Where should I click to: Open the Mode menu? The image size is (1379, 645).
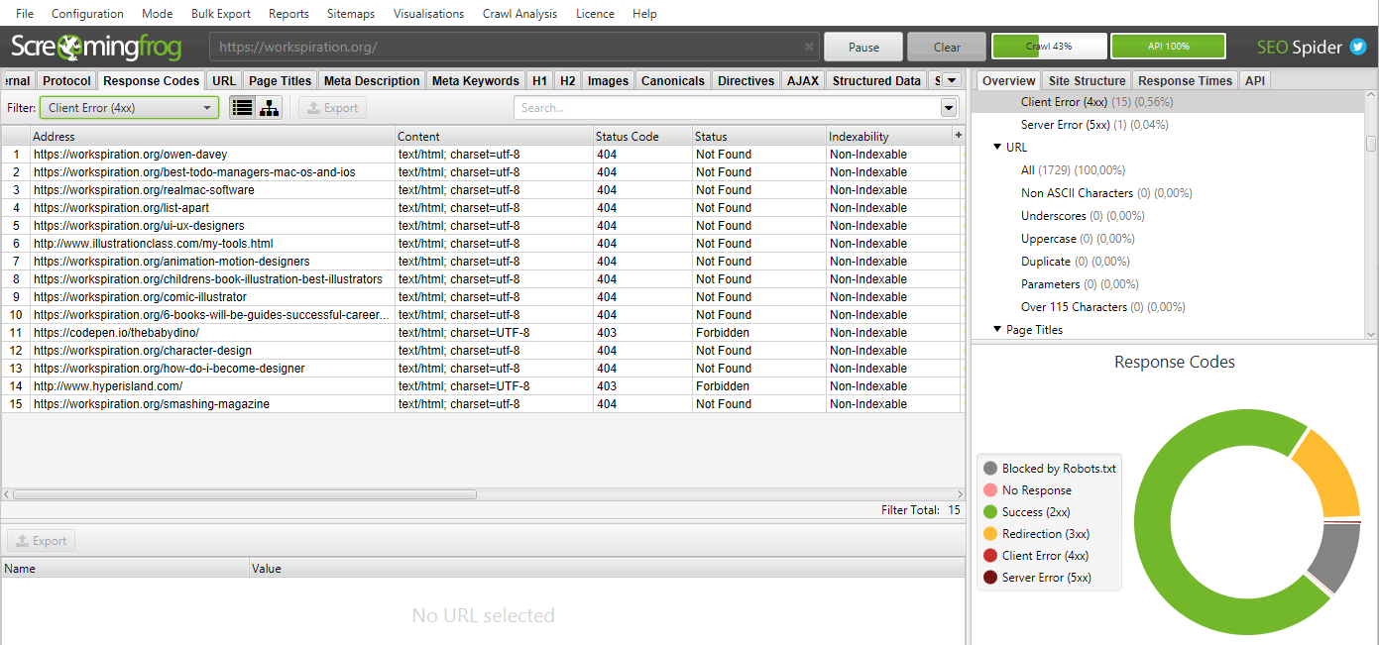157,14
